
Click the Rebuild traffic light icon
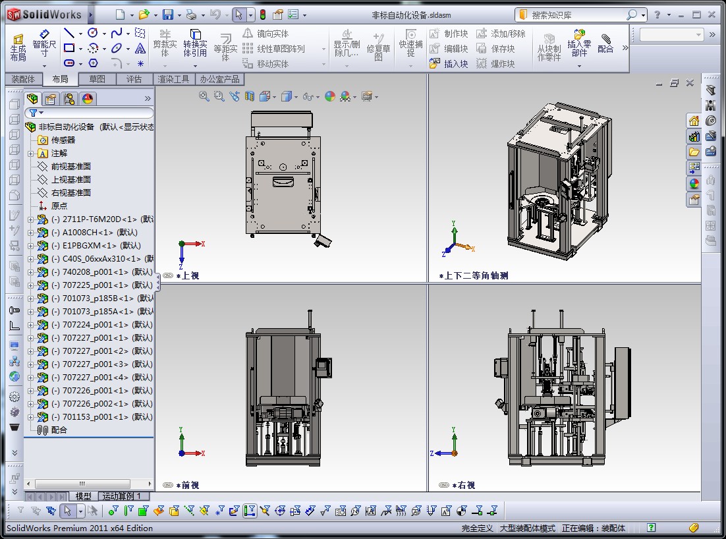[262, 14]
